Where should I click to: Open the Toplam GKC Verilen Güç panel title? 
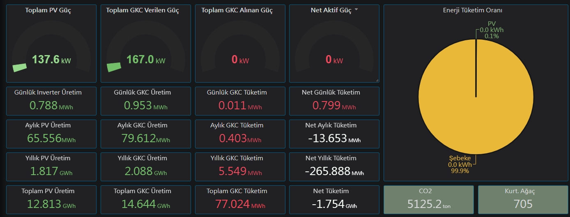[x=142, y=10]
